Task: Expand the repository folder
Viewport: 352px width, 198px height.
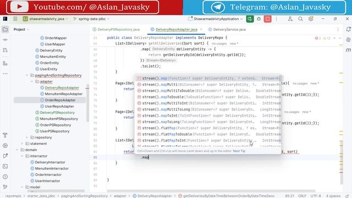Action: pyautogui.click(x=27, y=137)
